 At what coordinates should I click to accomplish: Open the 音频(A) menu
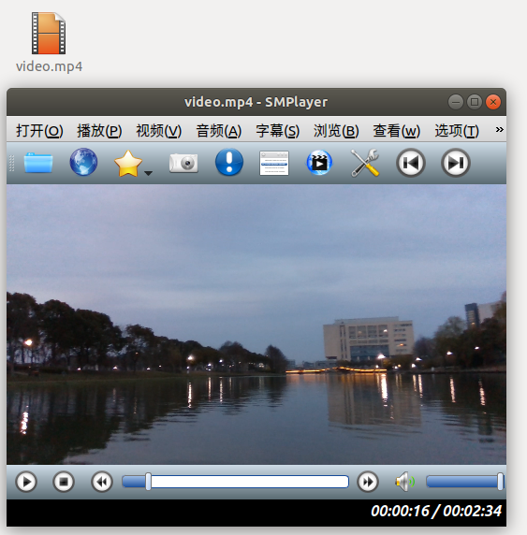coord(219,131)
